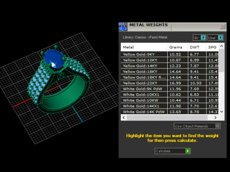Click the Metal Weights scale icon
This screenshot has height=172, width=230.
(123, 27)
